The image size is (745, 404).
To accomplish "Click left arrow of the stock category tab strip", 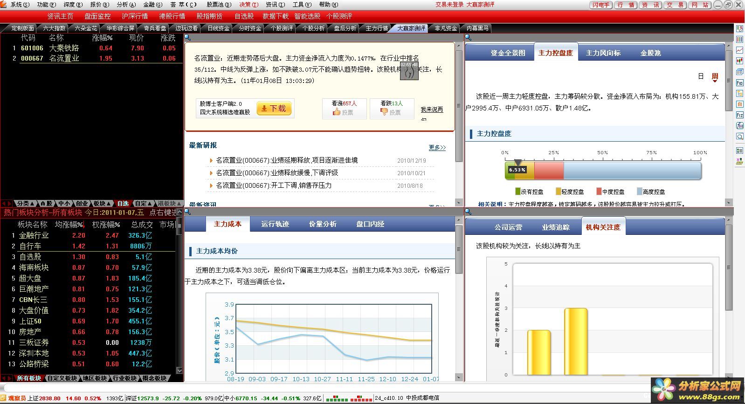I will [x=4, y=204].
